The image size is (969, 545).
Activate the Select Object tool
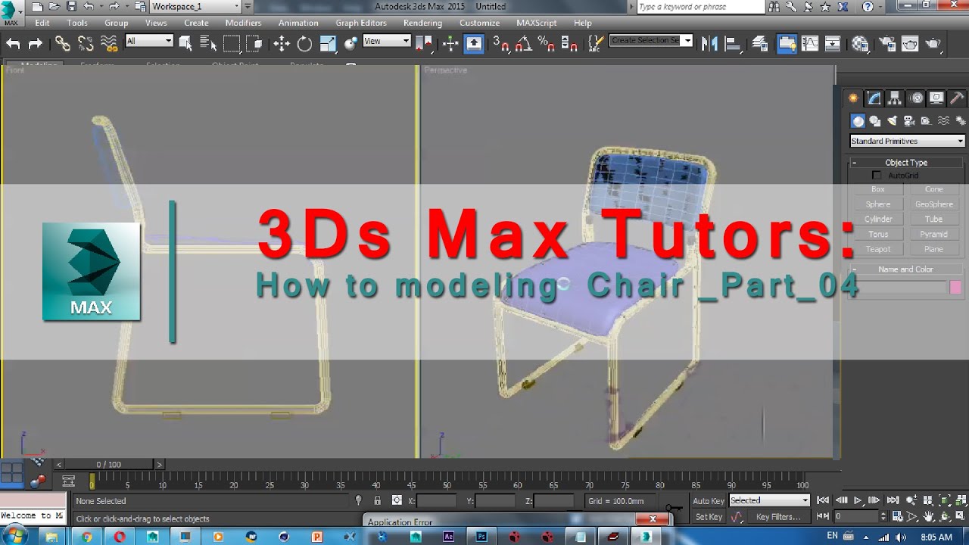coord(185,44)
